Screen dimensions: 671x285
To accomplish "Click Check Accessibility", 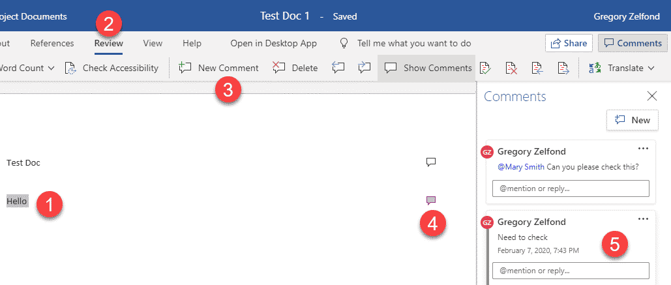I will (x=112, y=68).
